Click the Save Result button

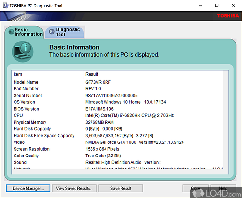[x=121, y=188]
